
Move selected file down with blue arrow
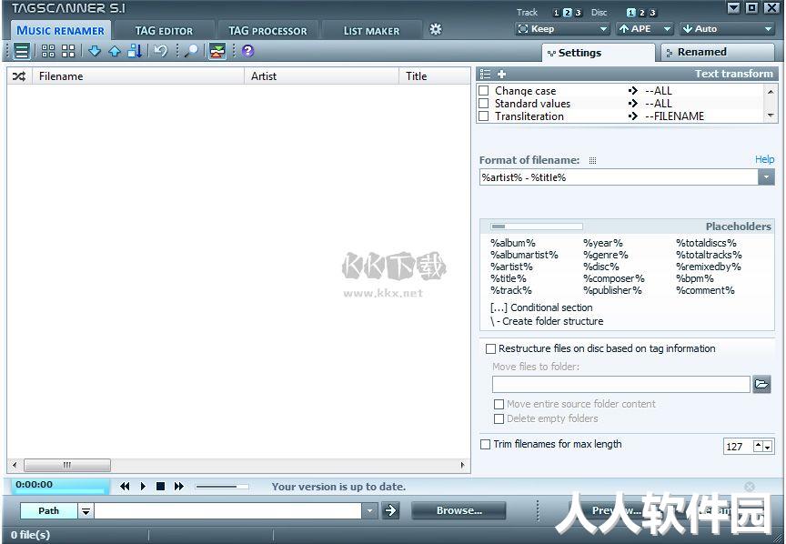(95, 51)
